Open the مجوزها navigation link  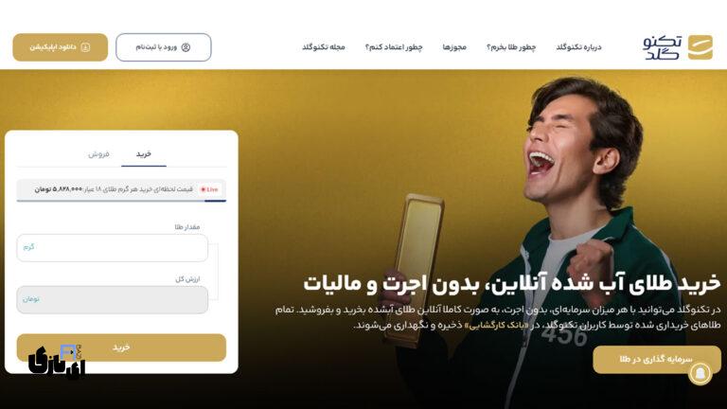pyautogui.click(x=454, y=47)
